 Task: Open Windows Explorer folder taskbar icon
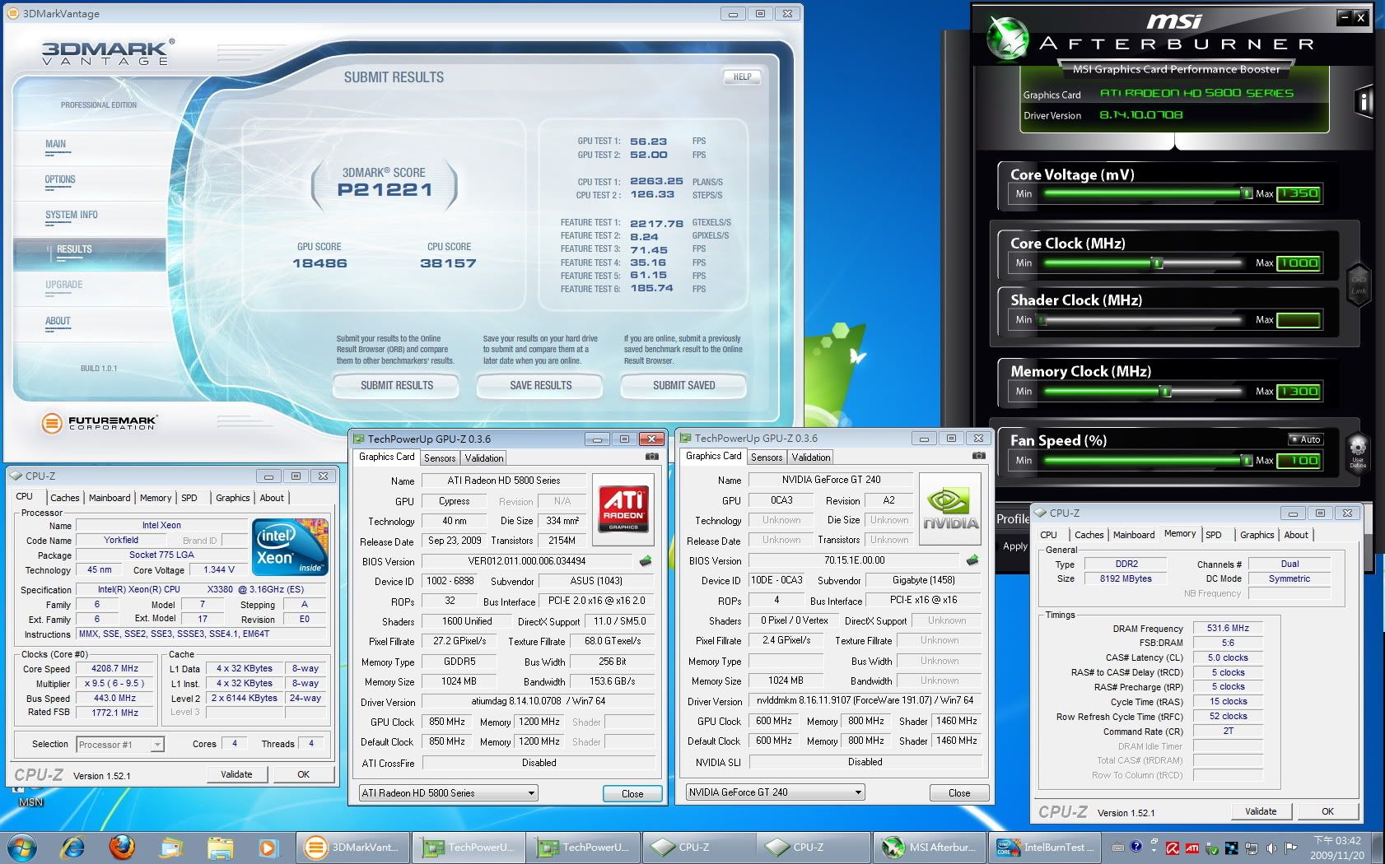point(220,847)
